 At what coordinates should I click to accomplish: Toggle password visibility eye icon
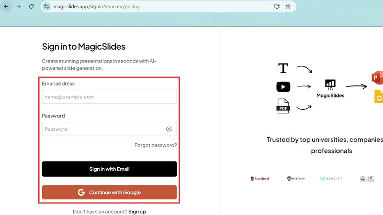click(169, 129)
